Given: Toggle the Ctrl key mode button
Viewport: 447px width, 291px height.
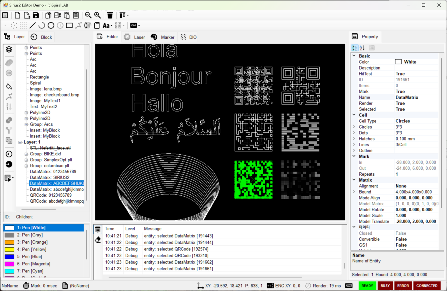Looking at the screenshot, I should (134, 26).
